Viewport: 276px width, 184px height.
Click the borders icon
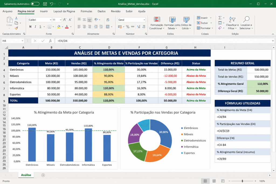50,27
